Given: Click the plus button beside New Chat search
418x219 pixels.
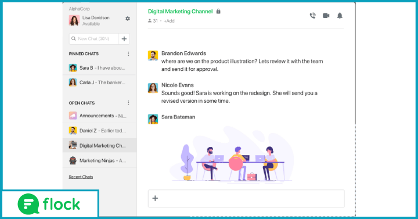Looking at the screenshot, I should (x=124, y=39).
